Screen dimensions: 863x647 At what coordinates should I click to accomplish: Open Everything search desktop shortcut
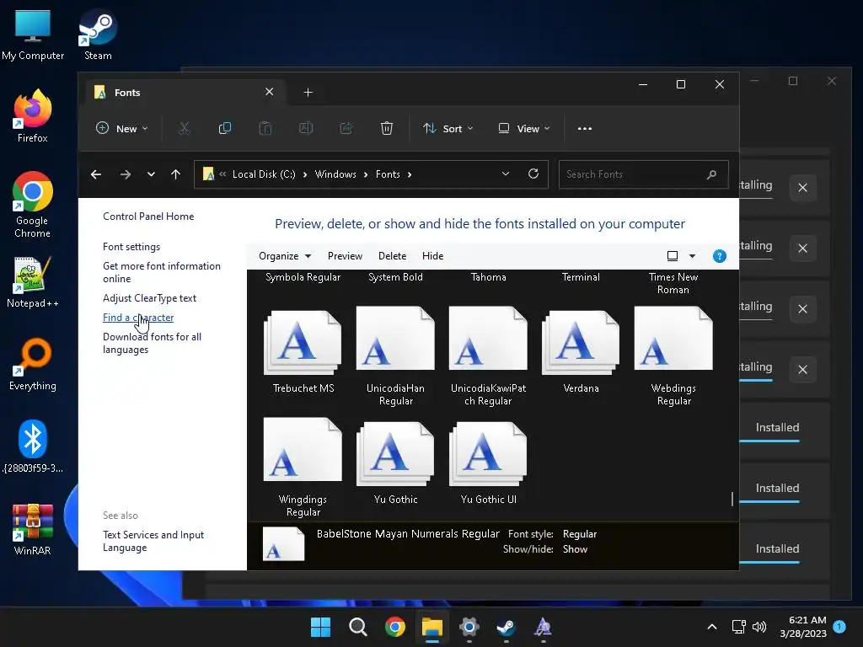point(33,364)
